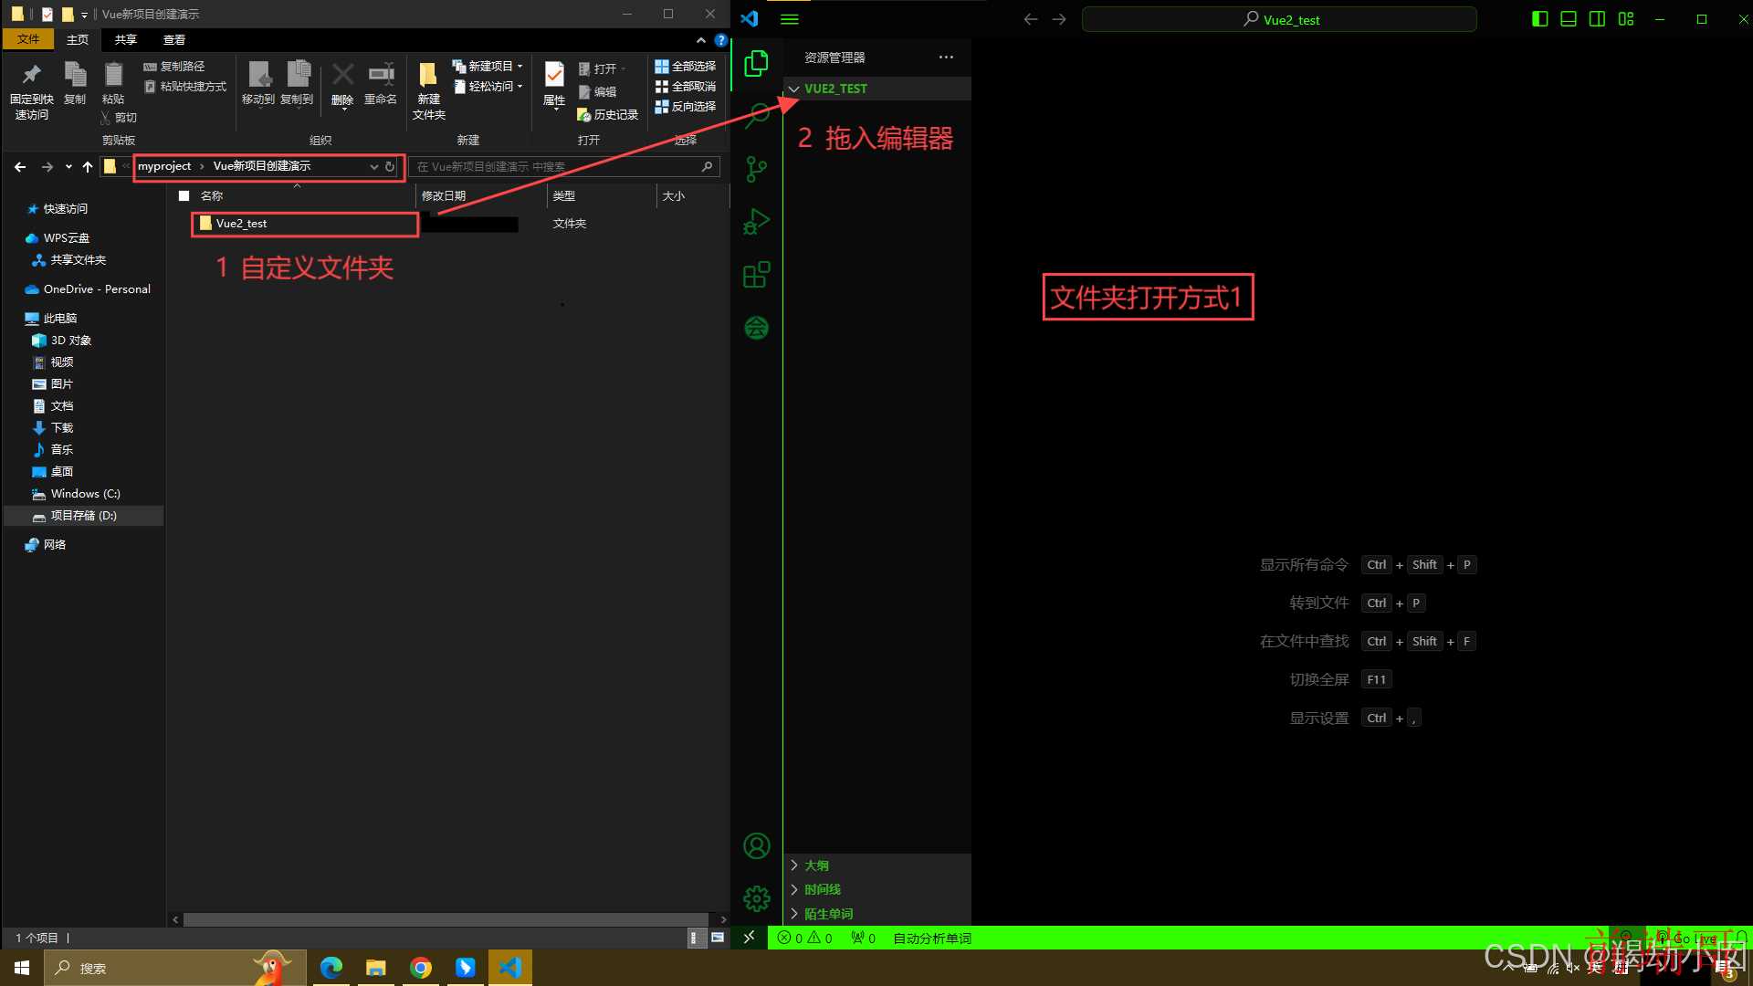Click the horizontal scrollbar in file list
The image size is (1753, 986).
pos(446,919)
